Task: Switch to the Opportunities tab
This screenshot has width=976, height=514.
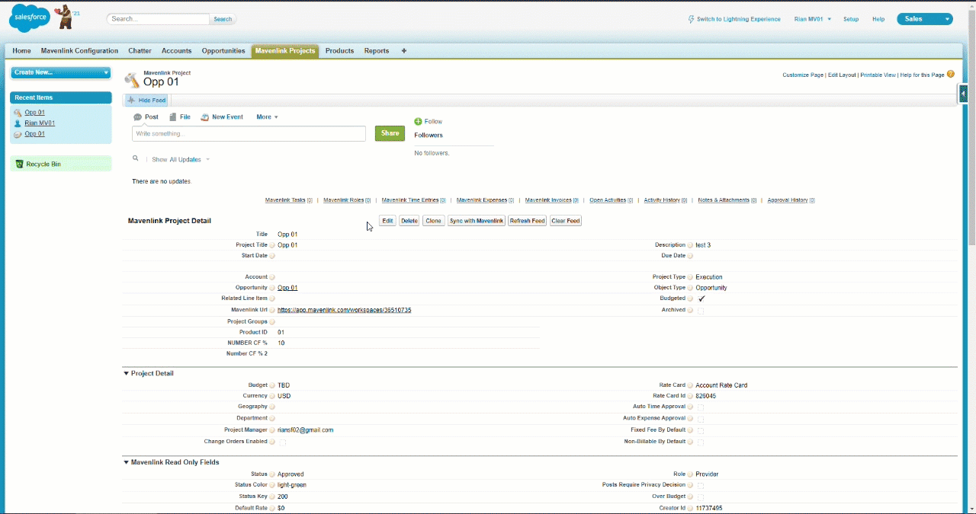Action: coord(223,51)
